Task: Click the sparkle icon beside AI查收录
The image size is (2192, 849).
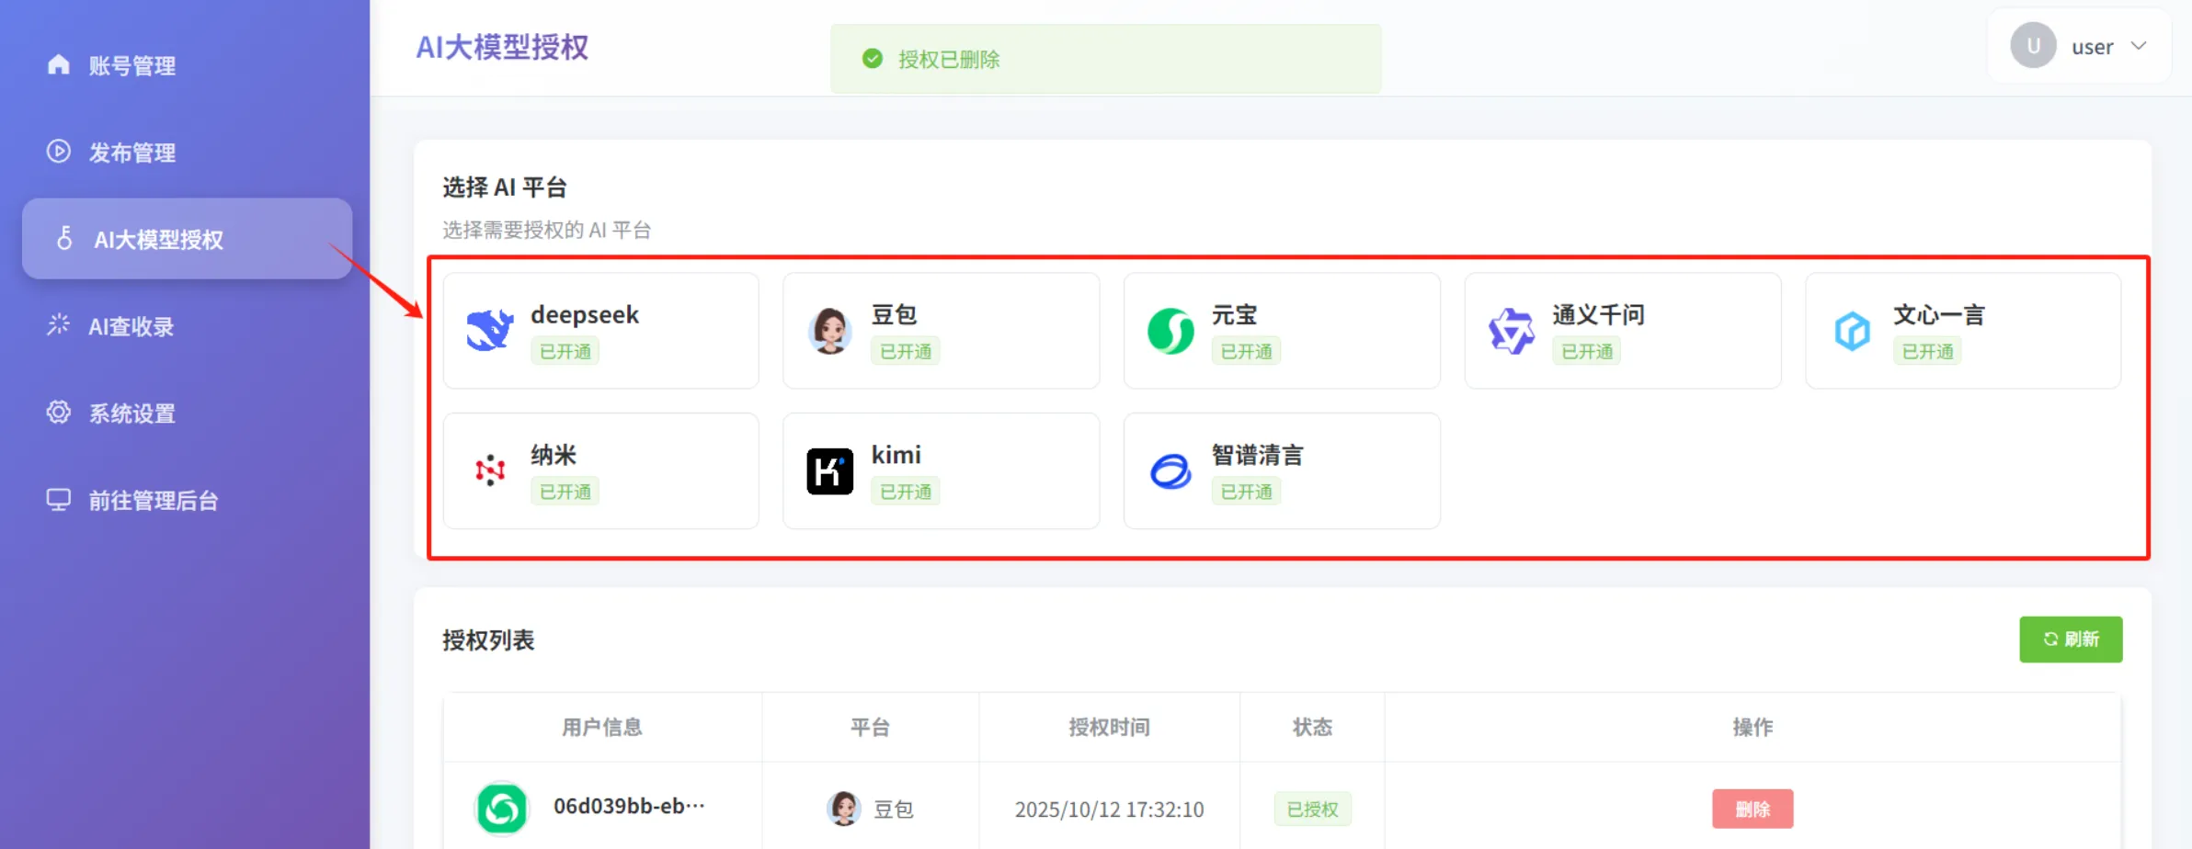Action: [59, 324]
